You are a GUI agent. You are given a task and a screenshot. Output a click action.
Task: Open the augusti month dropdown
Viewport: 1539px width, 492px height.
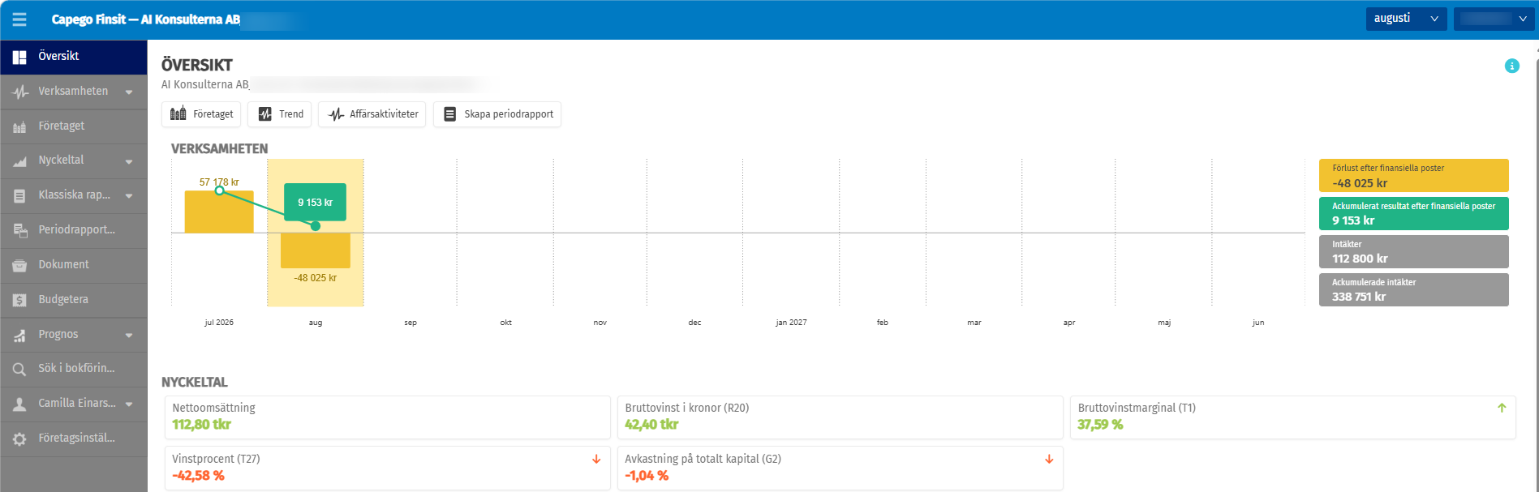(x=1408, y=19)
